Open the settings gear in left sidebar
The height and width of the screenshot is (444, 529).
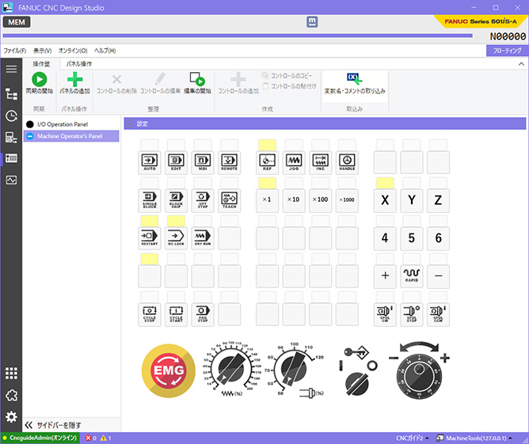[x=11, y=417]
